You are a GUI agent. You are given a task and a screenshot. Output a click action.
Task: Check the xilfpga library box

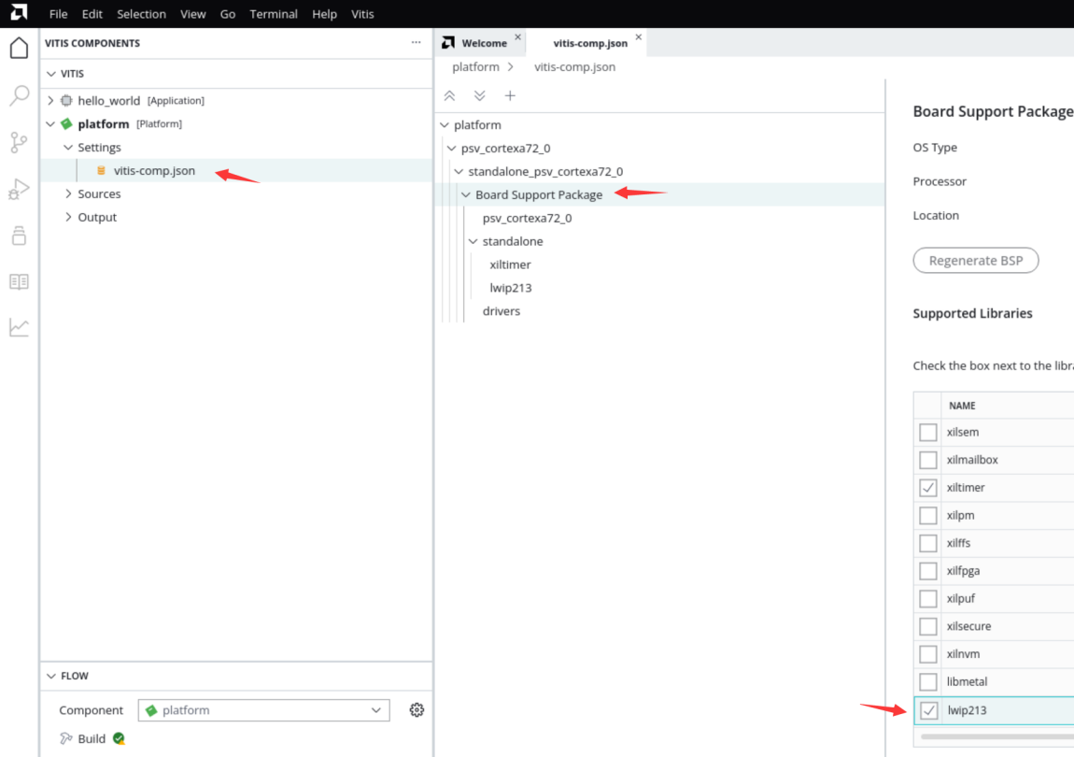[928, 571]
